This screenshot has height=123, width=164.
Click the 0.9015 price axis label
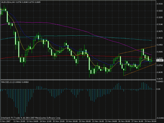(160, 38)
